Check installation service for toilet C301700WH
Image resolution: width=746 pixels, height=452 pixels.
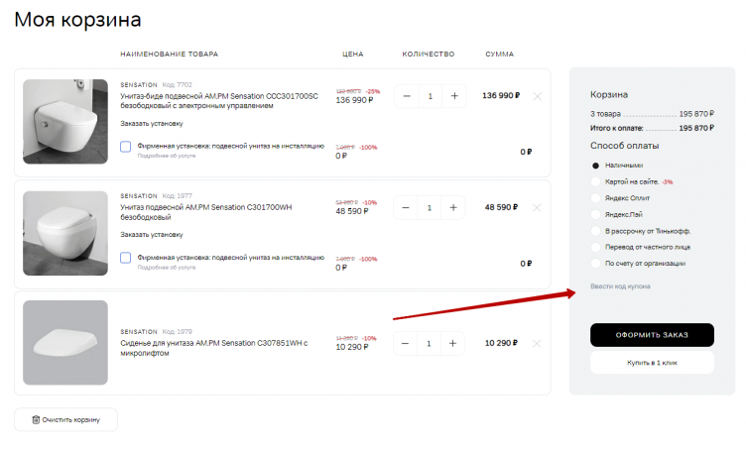[x=126, y=258]
